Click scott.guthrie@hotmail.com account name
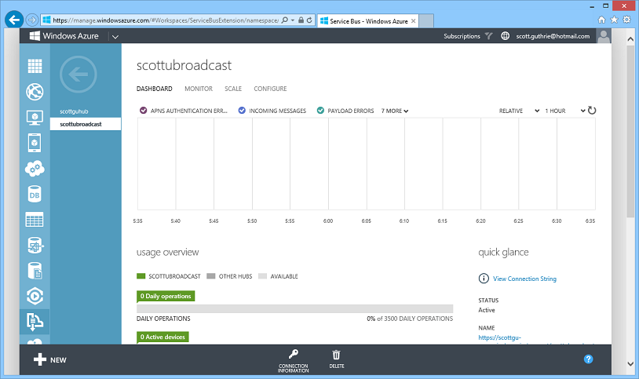639x379 pixels. click(553, 36)
